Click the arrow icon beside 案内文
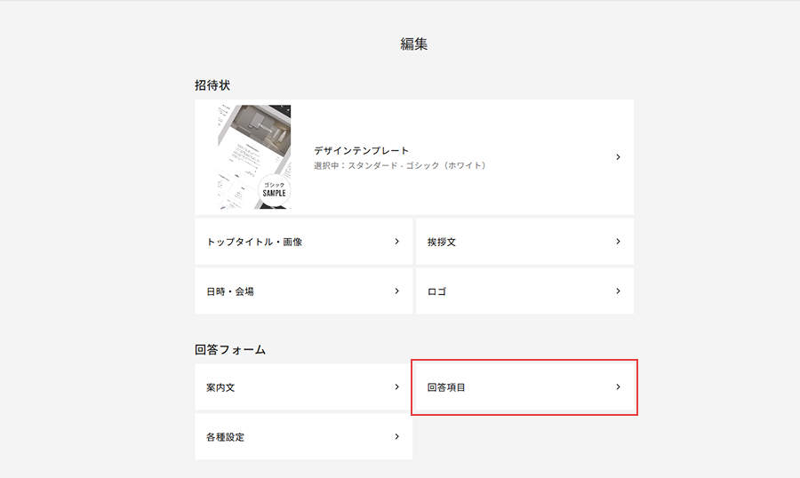The width and height of the screenshot is (800, 478). [396, 387]
